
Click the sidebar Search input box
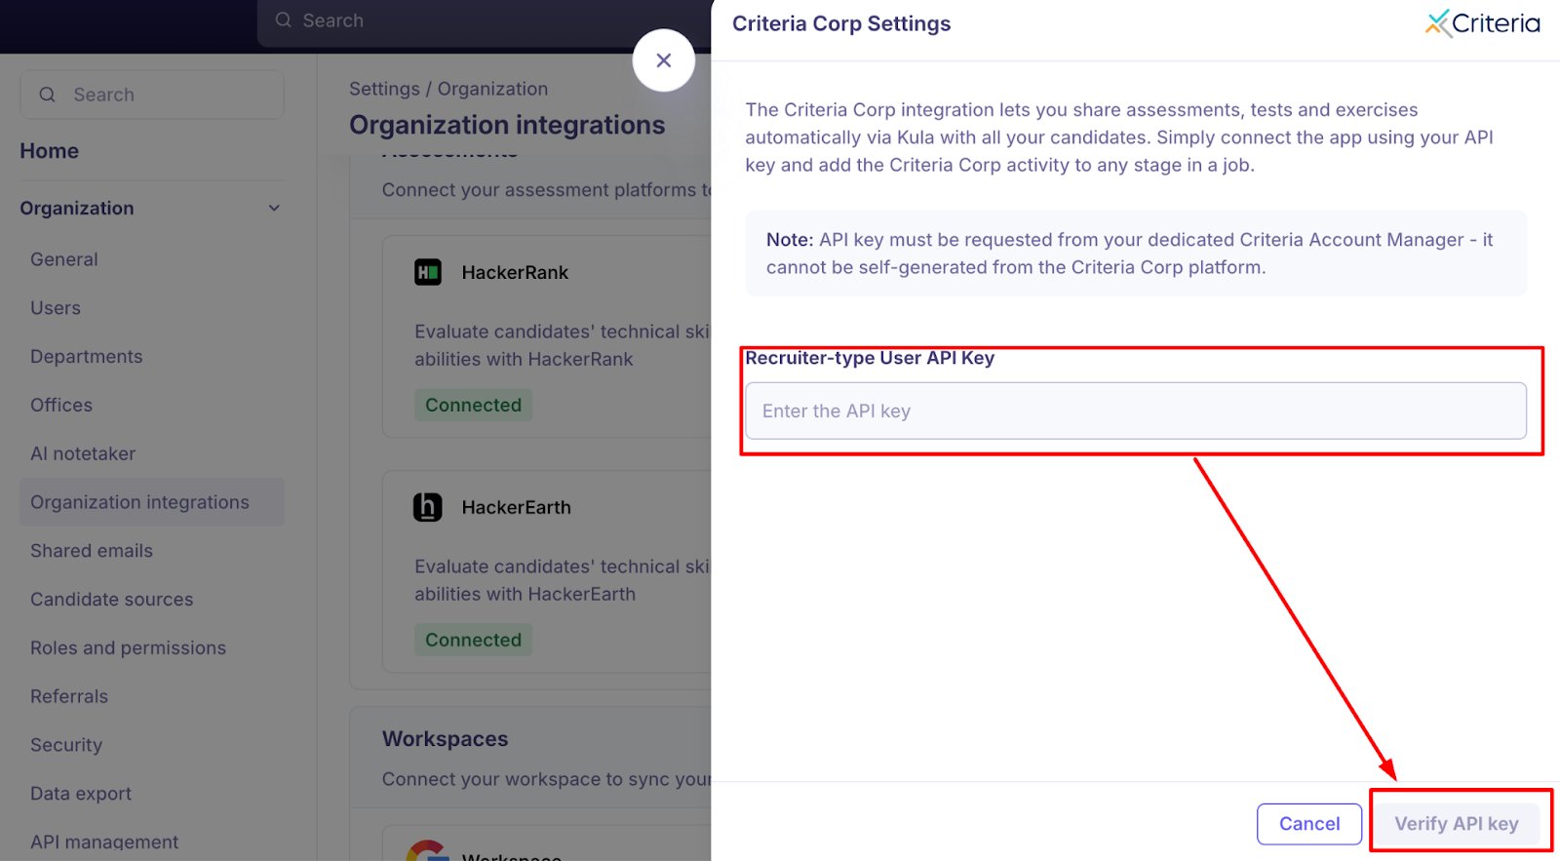(x=152, y=95)
